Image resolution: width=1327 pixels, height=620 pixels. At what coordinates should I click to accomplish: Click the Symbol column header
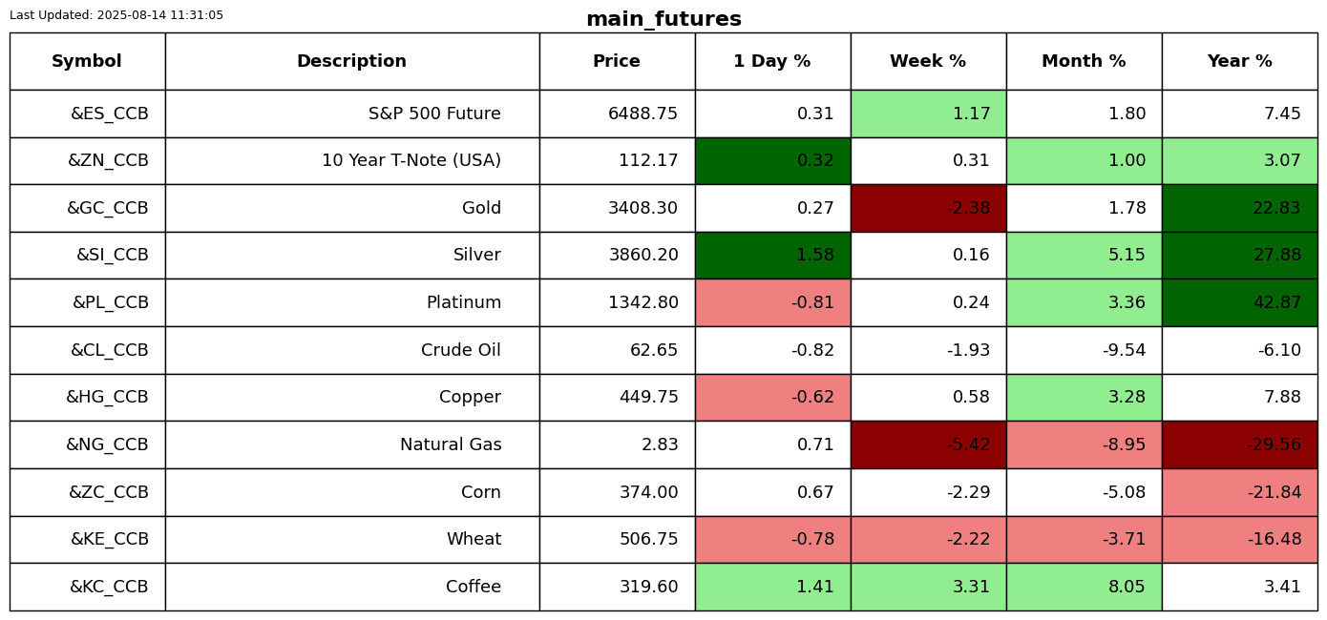(87, 61)
